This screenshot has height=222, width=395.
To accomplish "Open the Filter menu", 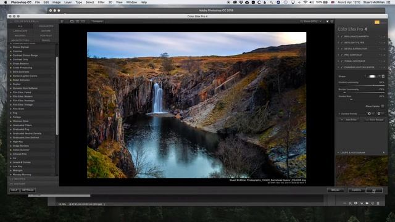I will click(101, 2).
